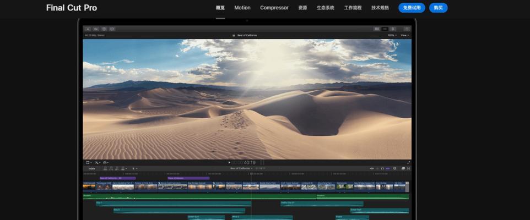Toggle the browser grid layout icon

(376, 29)
